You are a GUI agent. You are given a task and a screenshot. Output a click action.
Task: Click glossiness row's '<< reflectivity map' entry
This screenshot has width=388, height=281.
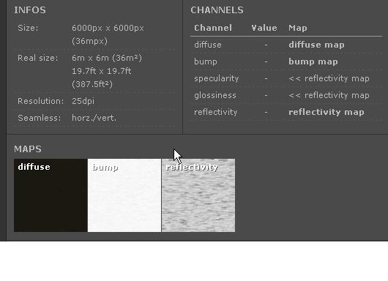point(329,95)
